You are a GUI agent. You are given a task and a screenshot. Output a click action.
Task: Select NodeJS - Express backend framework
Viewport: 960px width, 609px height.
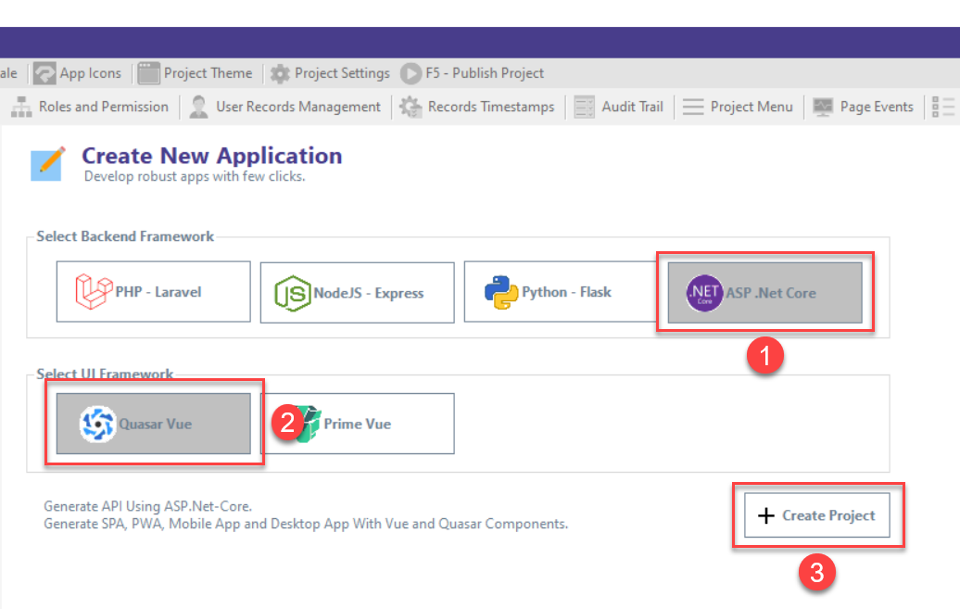357,293
